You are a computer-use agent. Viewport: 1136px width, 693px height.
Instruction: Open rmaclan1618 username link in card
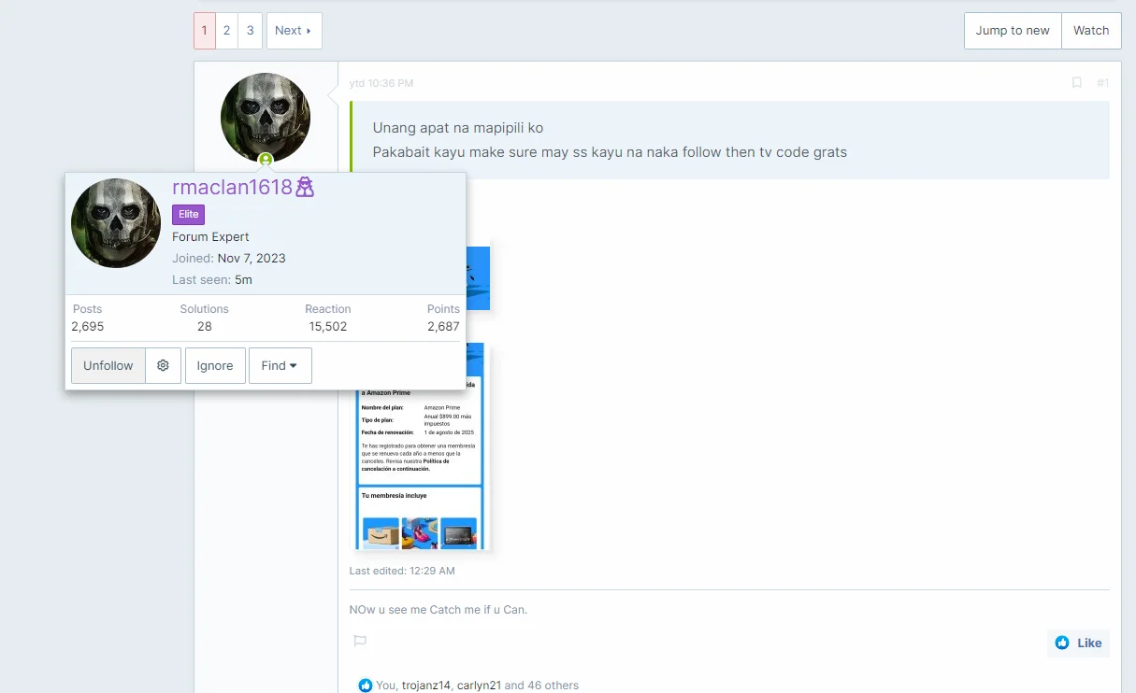[x=233, y=187]
